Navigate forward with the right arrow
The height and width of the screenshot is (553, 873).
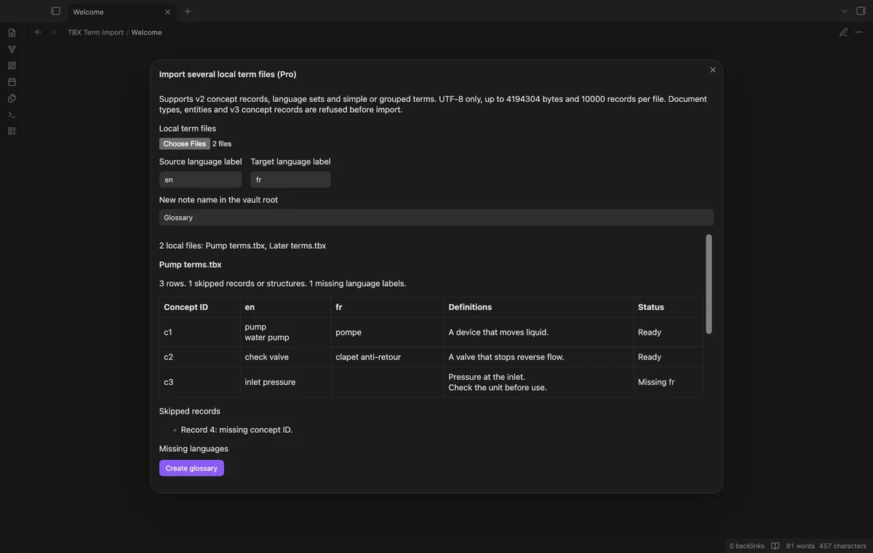53,32
